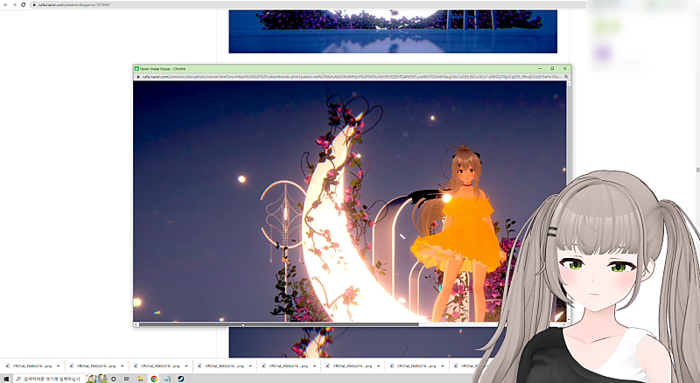Open Chrome from the taskbar
The width and height of the screenshot is (700, 383).
[154, 379]
